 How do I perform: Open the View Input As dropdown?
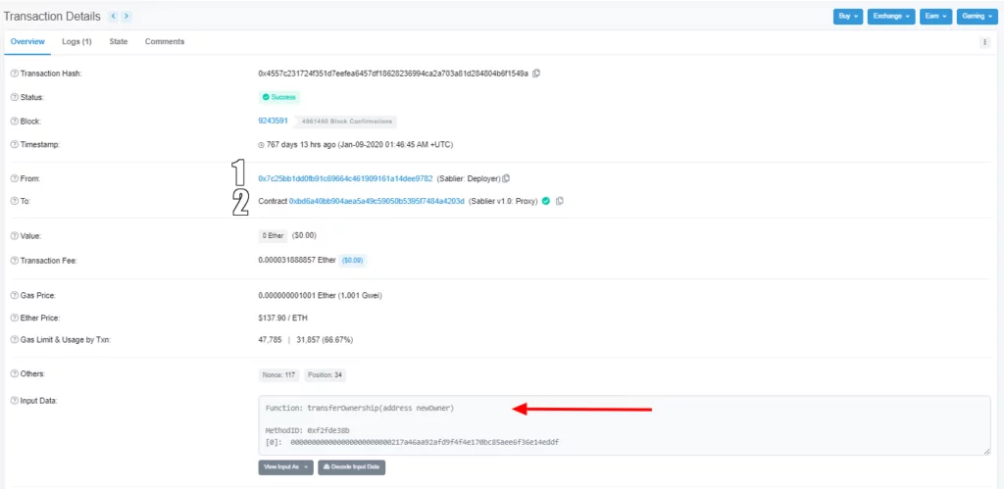click(x=285, y=467)
